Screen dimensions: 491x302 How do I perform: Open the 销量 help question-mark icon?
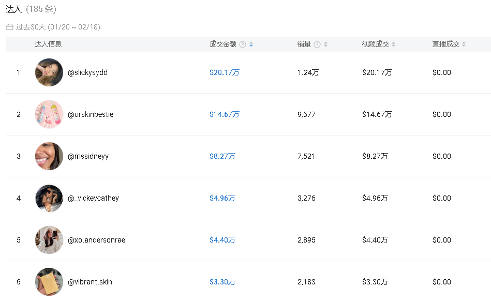317,44
